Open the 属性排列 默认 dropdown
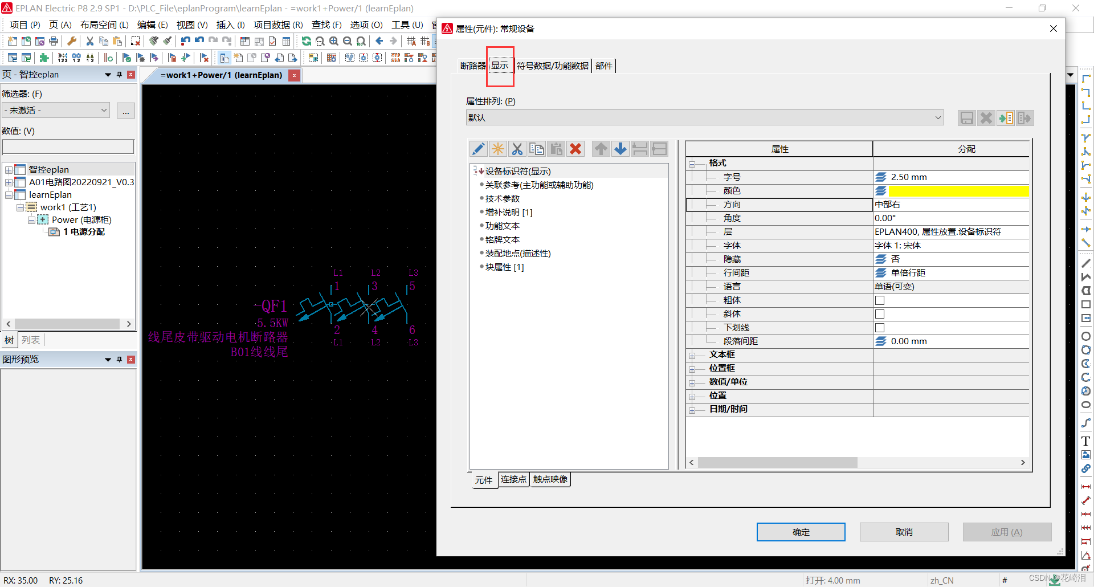This screenshot has width=1094, height=587. pyautogui.click(x=705, y=118)
